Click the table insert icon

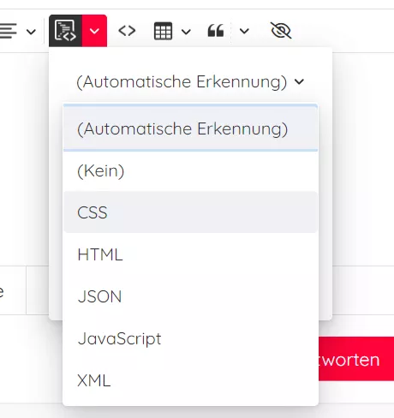point(163,31)
